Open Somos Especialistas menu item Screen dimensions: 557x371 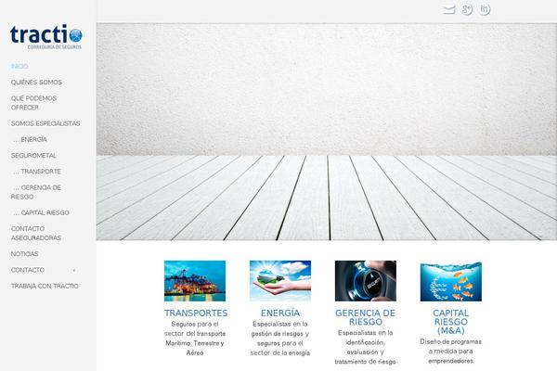(x=45, y=123)
